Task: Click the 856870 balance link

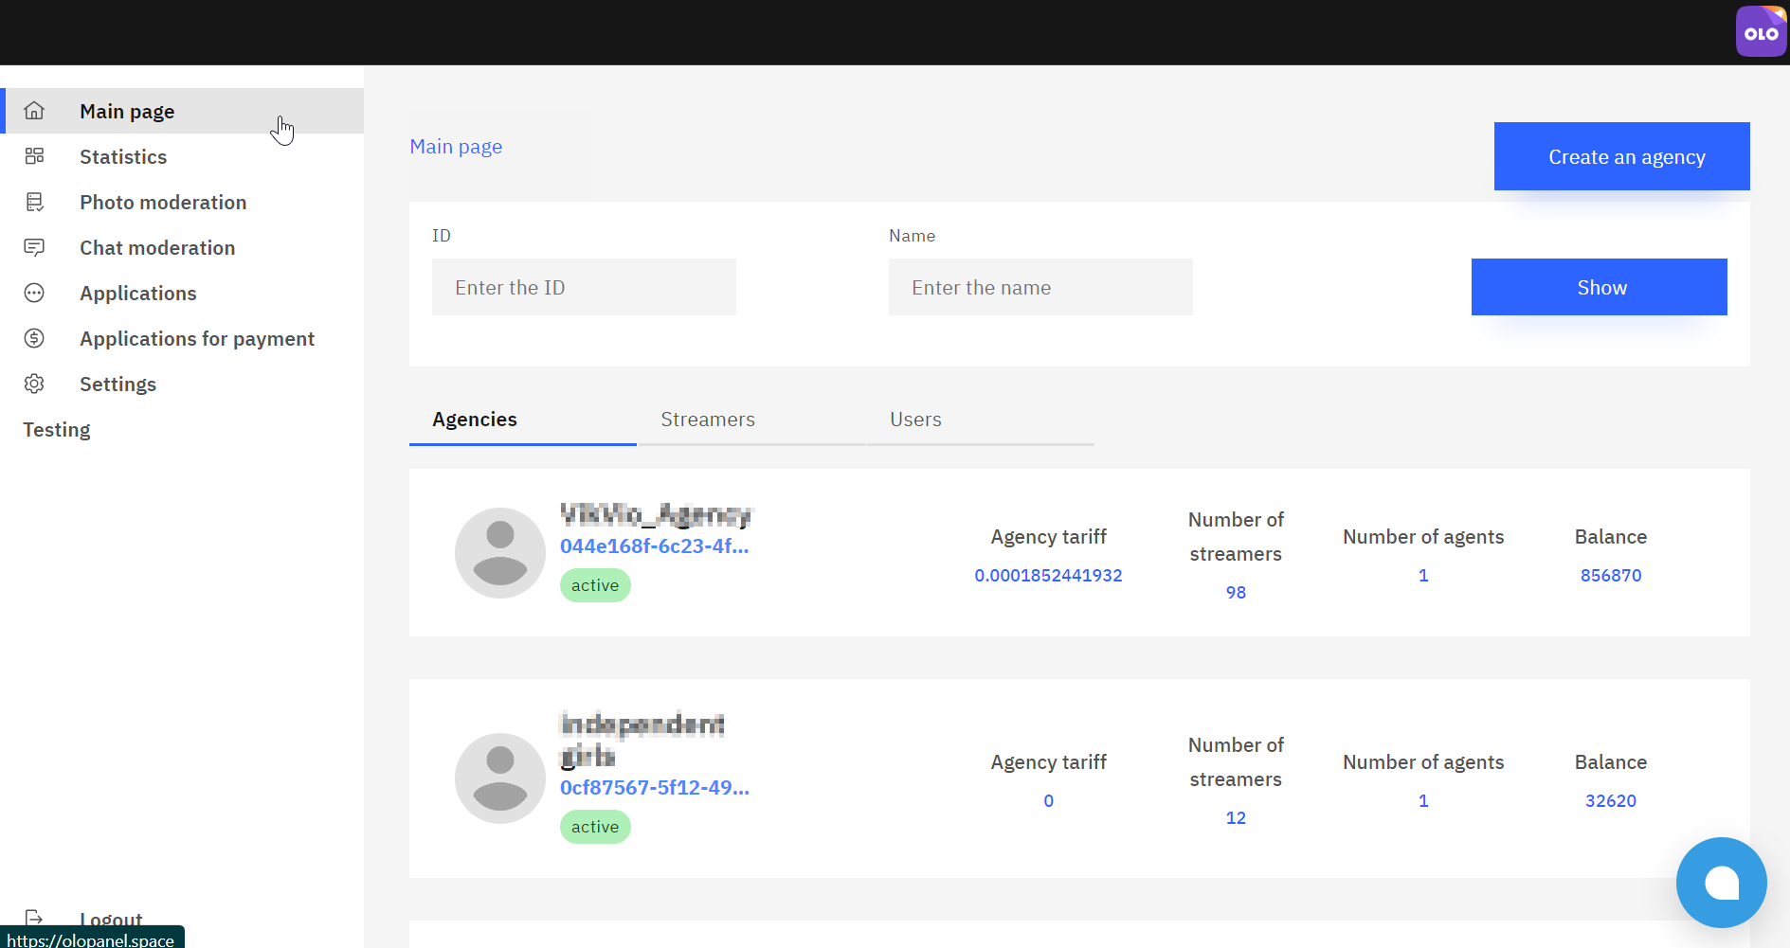Action: tap(1610, 575)
